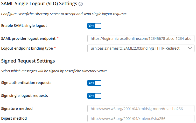
Task: Click the SAML Single Logout Settings heading
Action: pyautogui.click(x=39, y=4)
